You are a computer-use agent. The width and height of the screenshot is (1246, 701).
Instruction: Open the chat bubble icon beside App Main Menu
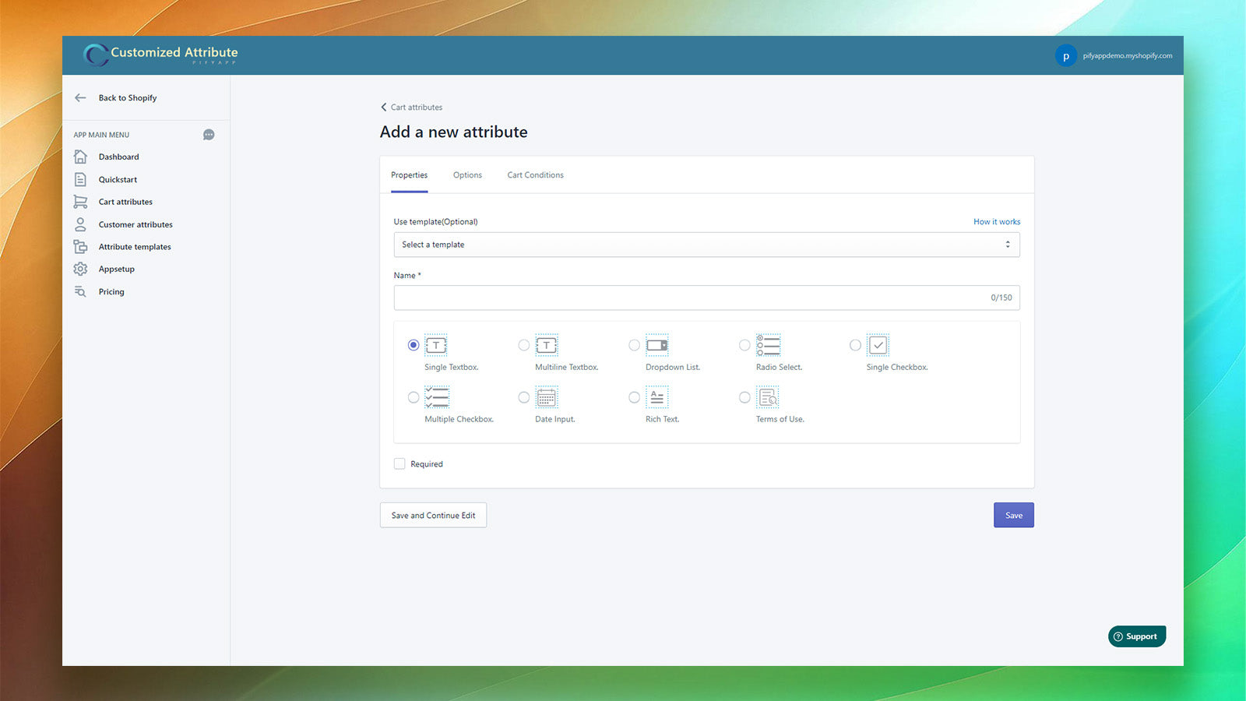[x=209, y=135]
